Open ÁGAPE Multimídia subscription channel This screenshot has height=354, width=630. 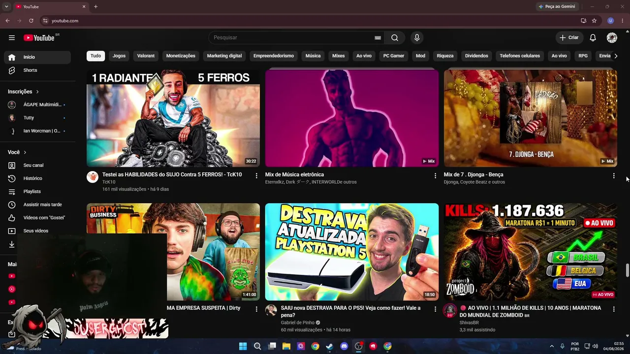pos(37,105)
